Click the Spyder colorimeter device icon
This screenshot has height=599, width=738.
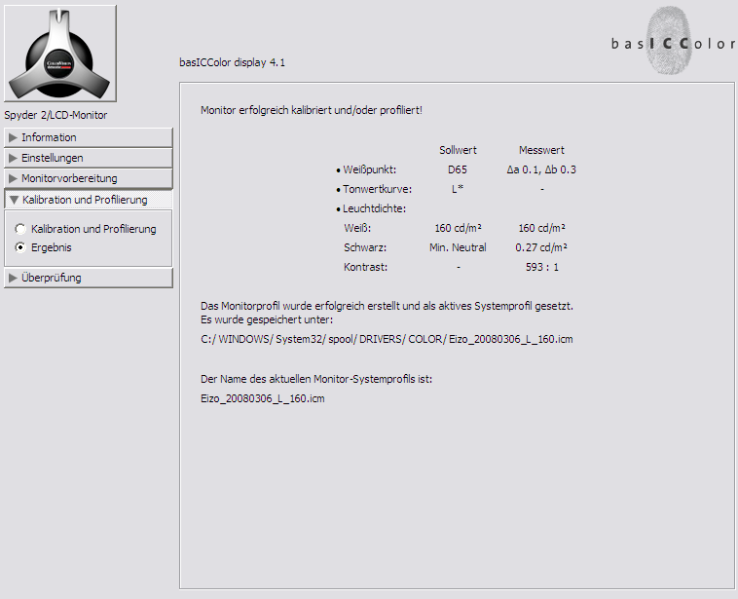(x=60, y=54)
